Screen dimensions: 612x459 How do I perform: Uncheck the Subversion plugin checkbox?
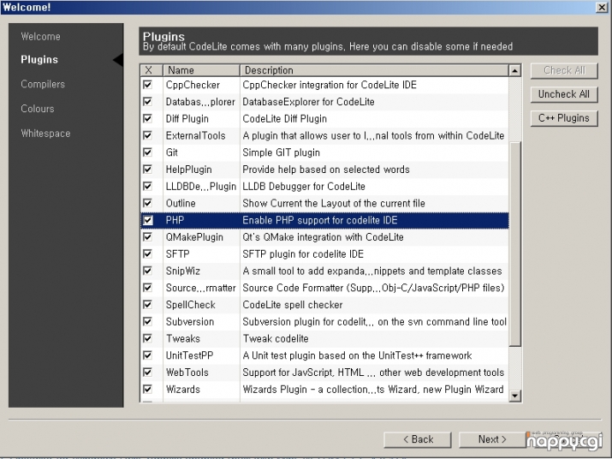[x=147, y=321]
